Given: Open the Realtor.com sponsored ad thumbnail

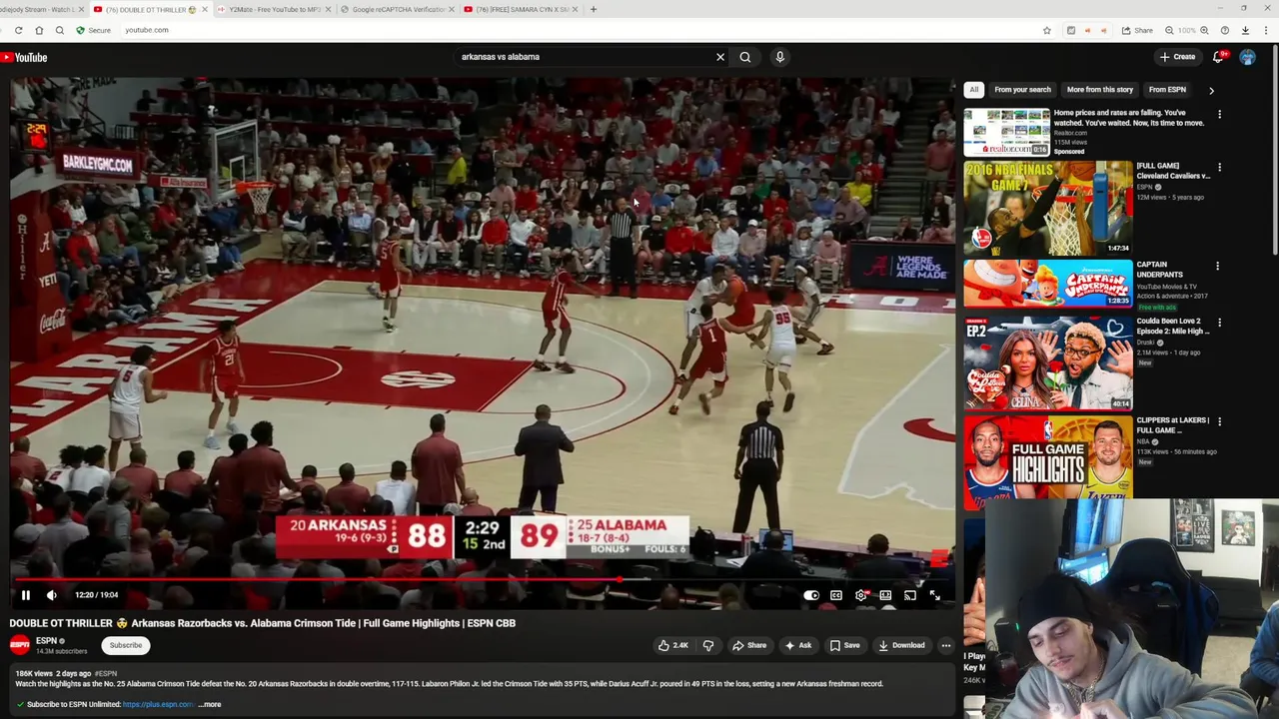Looking at the screenshot, I should pyautogui.click(x=1007, y=132).
